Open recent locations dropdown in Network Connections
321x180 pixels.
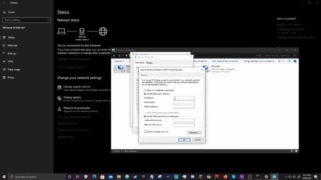(x=123, y=55)
